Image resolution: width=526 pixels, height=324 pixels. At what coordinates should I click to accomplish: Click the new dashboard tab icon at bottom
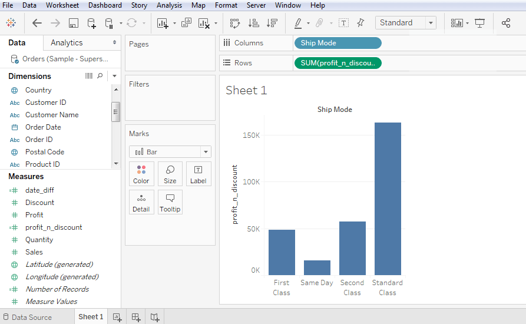point(136,317)
